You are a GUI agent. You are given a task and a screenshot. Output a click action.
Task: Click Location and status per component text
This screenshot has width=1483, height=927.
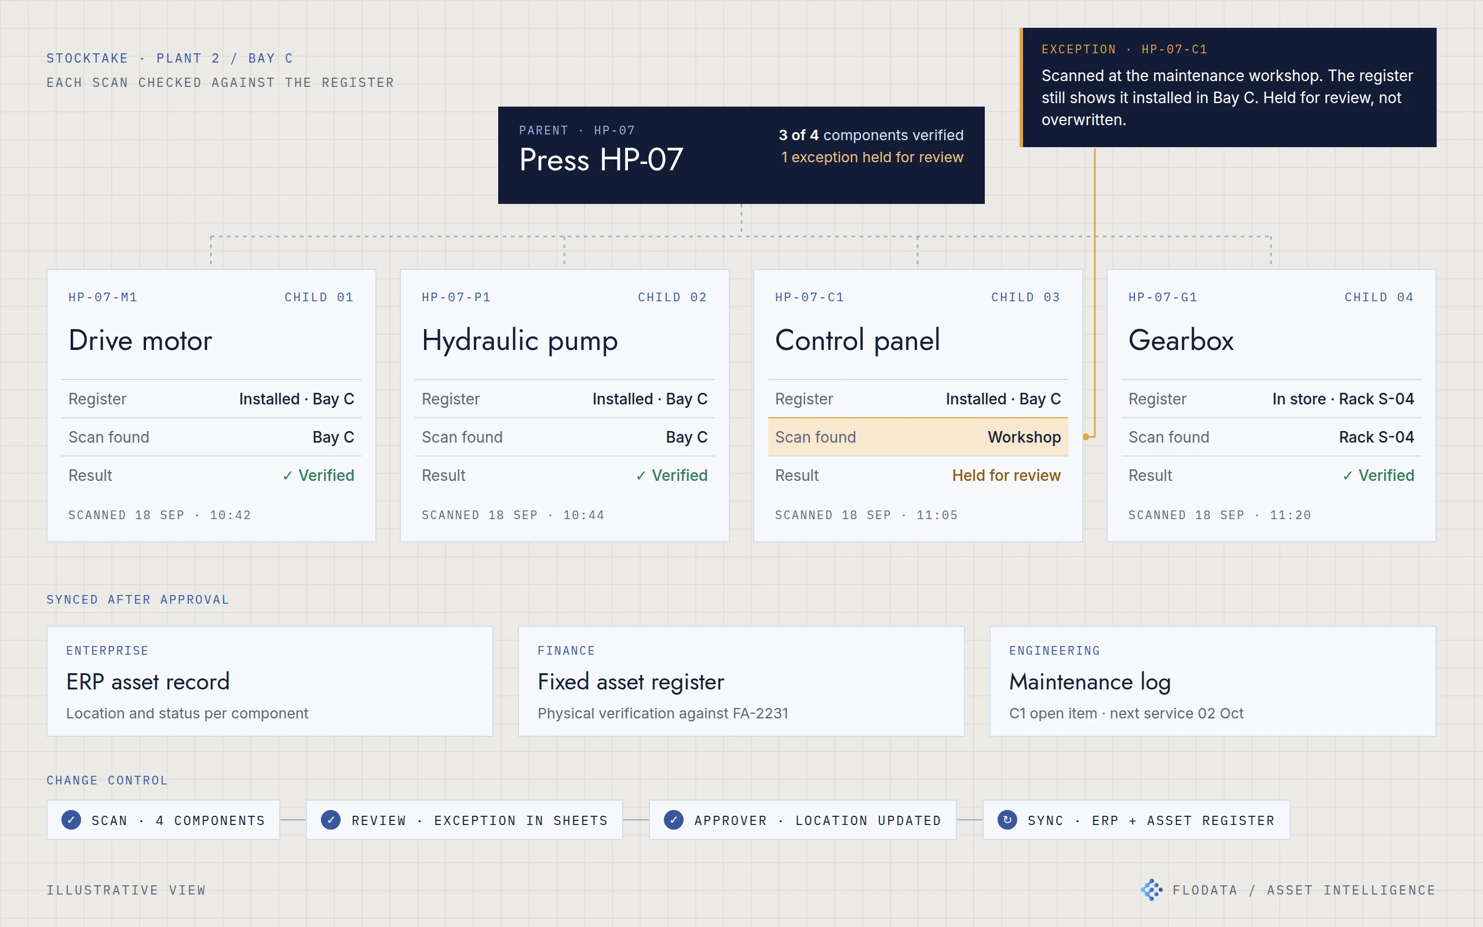click(x=187, y=714)
